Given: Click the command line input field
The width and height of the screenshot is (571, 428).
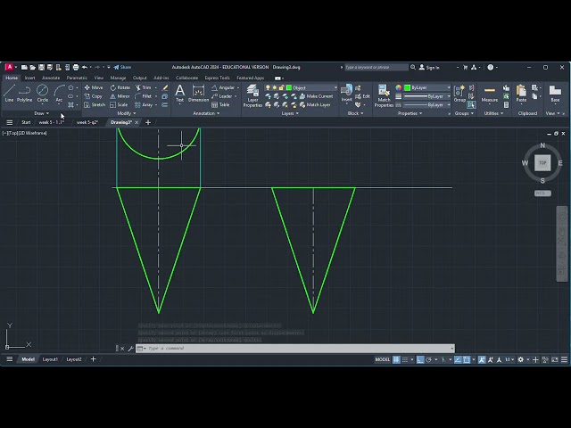Looking at the screenshot, I should pos(295,349).
